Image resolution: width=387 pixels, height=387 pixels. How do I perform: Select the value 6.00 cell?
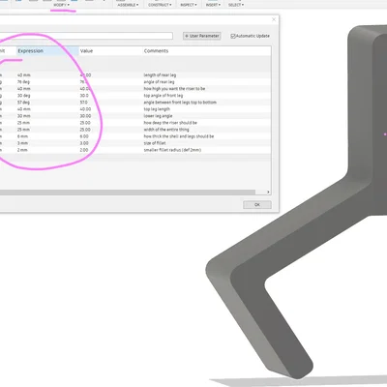tap(84, 136)
